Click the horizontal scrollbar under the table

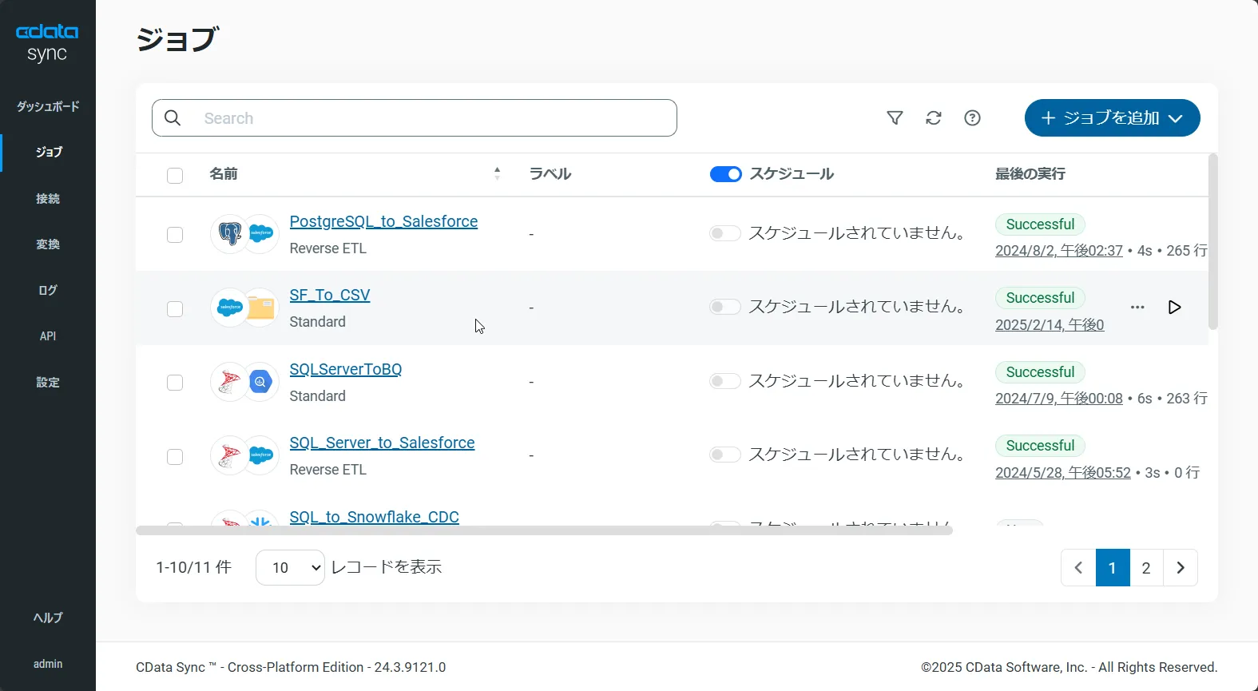click(543, 530)
